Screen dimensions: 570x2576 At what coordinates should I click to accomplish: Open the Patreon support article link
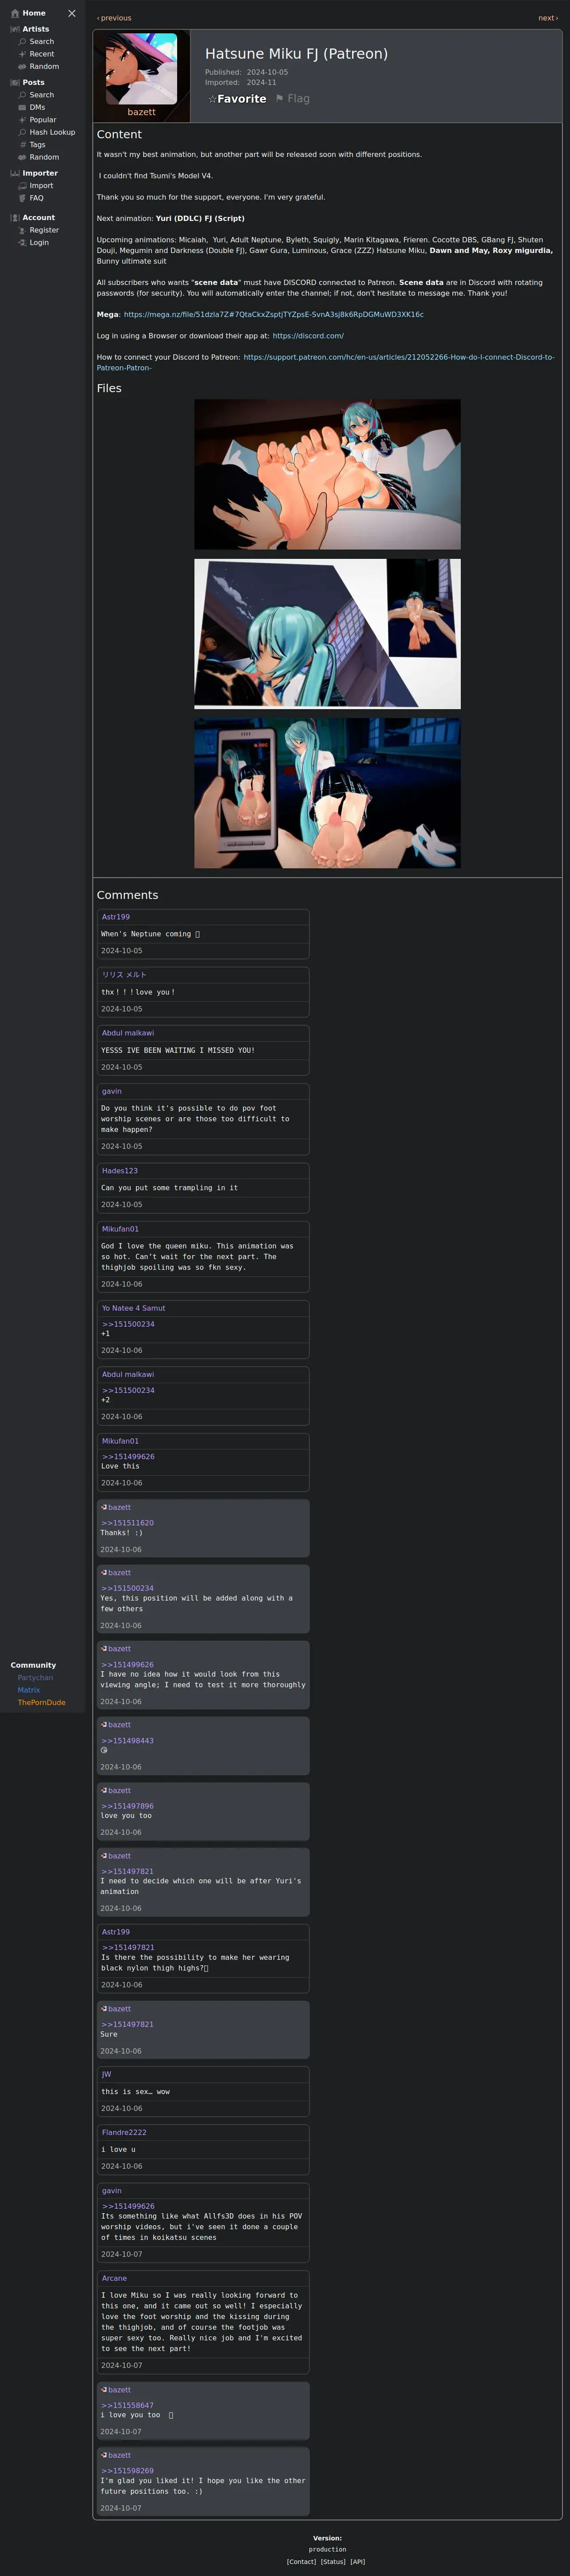(x=325, y=362)
